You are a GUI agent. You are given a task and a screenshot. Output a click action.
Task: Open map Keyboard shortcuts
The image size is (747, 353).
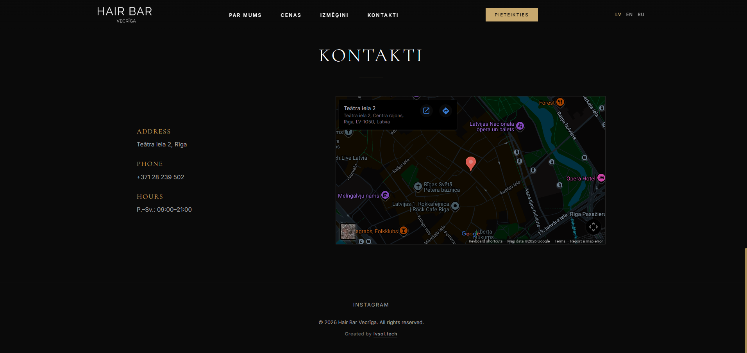point(486,241)
